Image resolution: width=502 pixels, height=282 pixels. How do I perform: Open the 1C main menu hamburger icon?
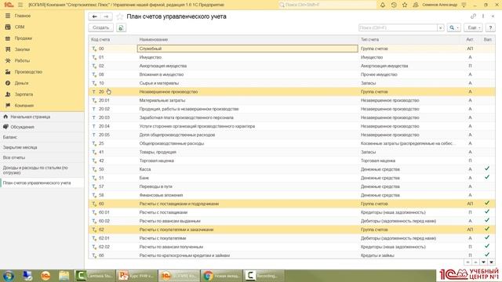pyautogui.click(x=20, y=5)
